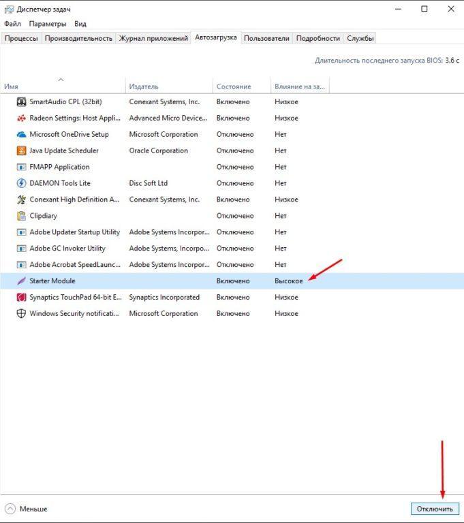Switch to the Службы tab
The width and height of the screenshot is (464, 523).
pos(360,38)
